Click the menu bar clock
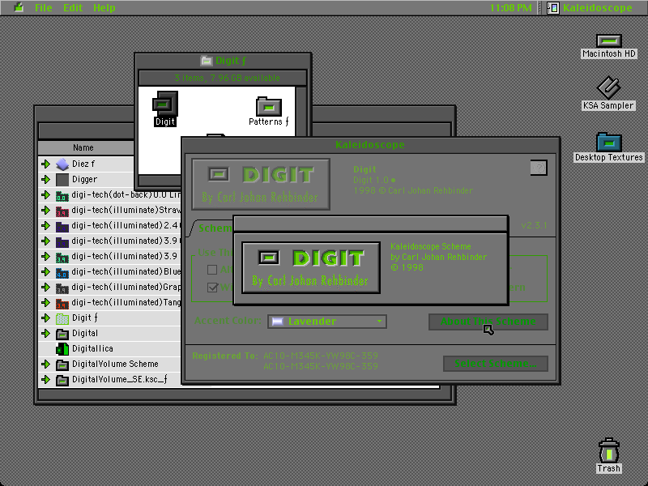 511,7
